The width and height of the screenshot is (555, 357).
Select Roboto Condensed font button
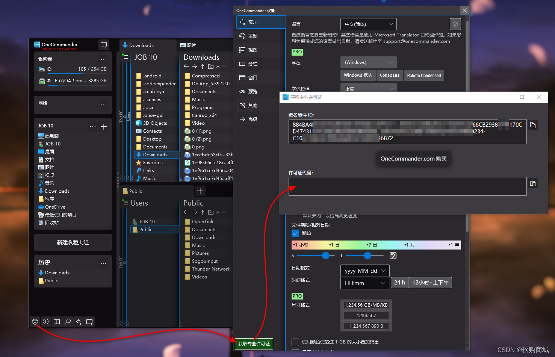pyautogui.click(x=424, y=75)
